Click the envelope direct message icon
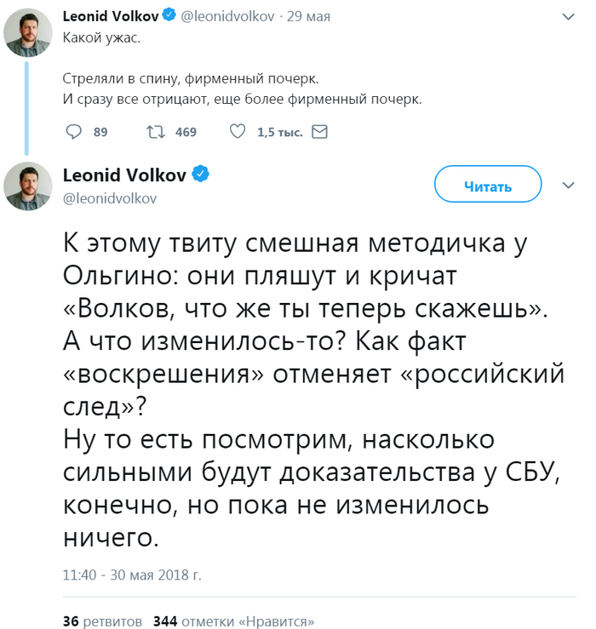 320,132
